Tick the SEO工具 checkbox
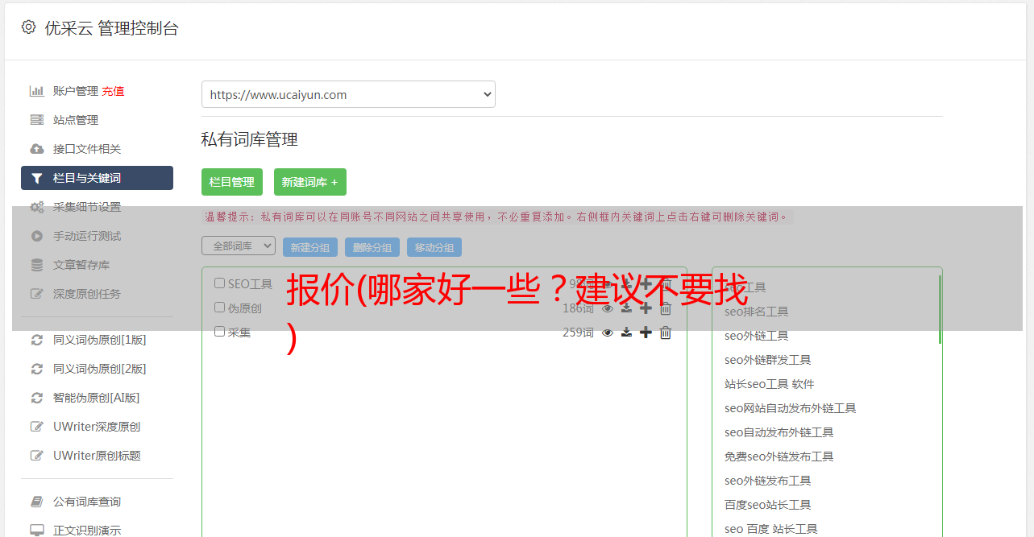This screenshot has width=1034, height=537. [x=219, y=283]
